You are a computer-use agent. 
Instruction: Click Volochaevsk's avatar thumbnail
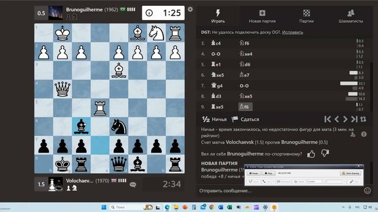tap(56, 184)
